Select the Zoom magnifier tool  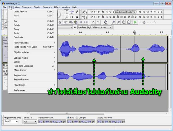tap(67, 17)
